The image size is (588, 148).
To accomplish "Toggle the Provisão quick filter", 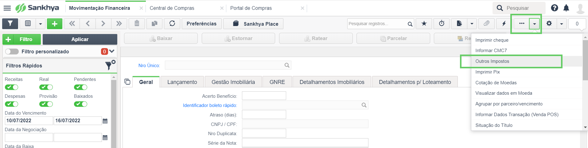I will 46,104.
